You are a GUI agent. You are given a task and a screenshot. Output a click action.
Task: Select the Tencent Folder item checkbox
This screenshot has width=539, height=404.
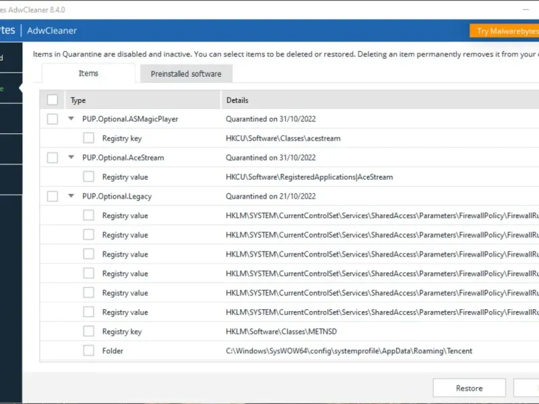(88, 351)
